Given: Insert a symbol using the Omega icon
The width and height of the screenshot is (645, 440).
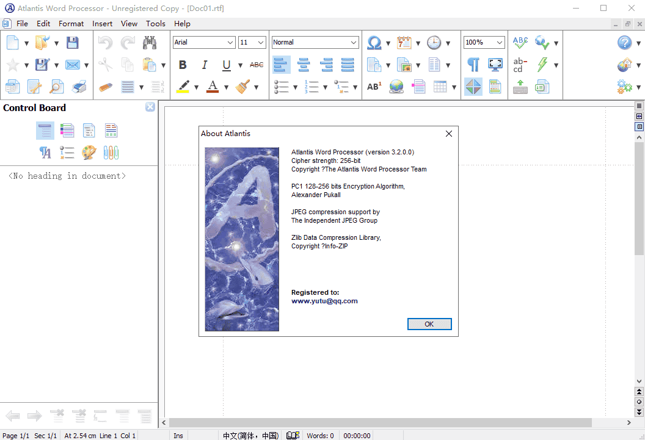Looking at the screenshot, I should [374, 43].
